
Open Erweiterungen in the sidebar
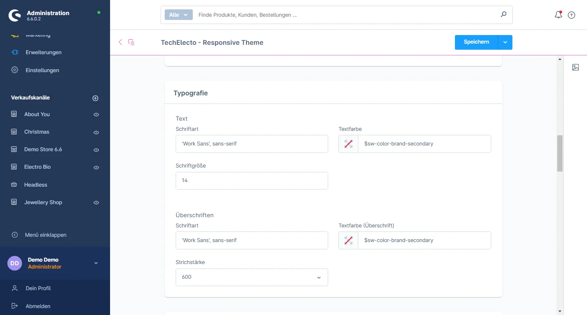tap(43, 53)
